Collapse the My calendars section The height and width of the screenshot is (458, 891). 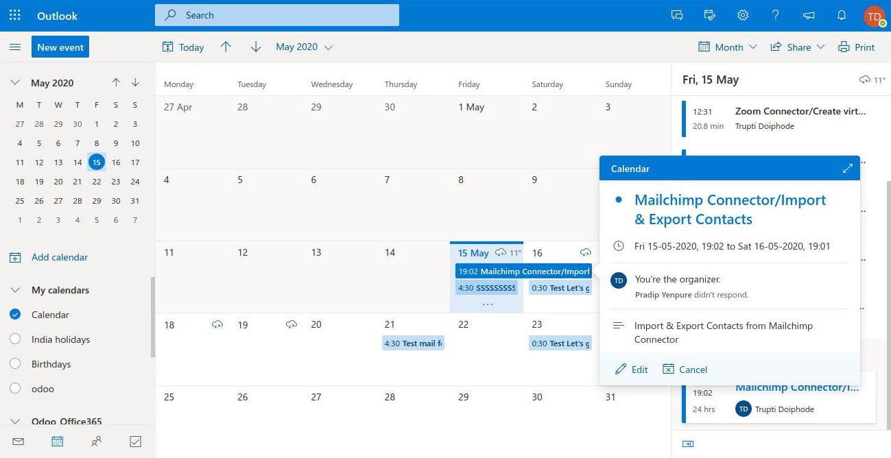coord(15,289)
